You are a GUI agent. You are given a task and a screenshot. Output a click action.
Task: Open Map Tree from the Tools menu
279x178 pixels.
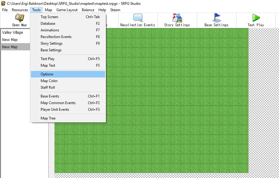pyautogui.click(x=47, y=118)
